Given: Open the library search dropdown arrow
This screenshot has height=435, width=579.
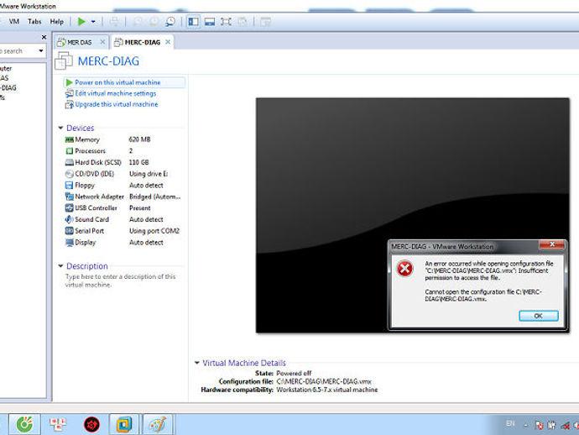Looking at the screenshot, I should pyautogui.click(x=40, y=50).
